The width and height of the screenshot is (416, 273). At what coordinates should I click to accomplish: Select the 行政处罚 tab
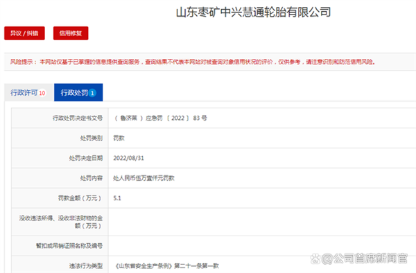tap(78, 93)
